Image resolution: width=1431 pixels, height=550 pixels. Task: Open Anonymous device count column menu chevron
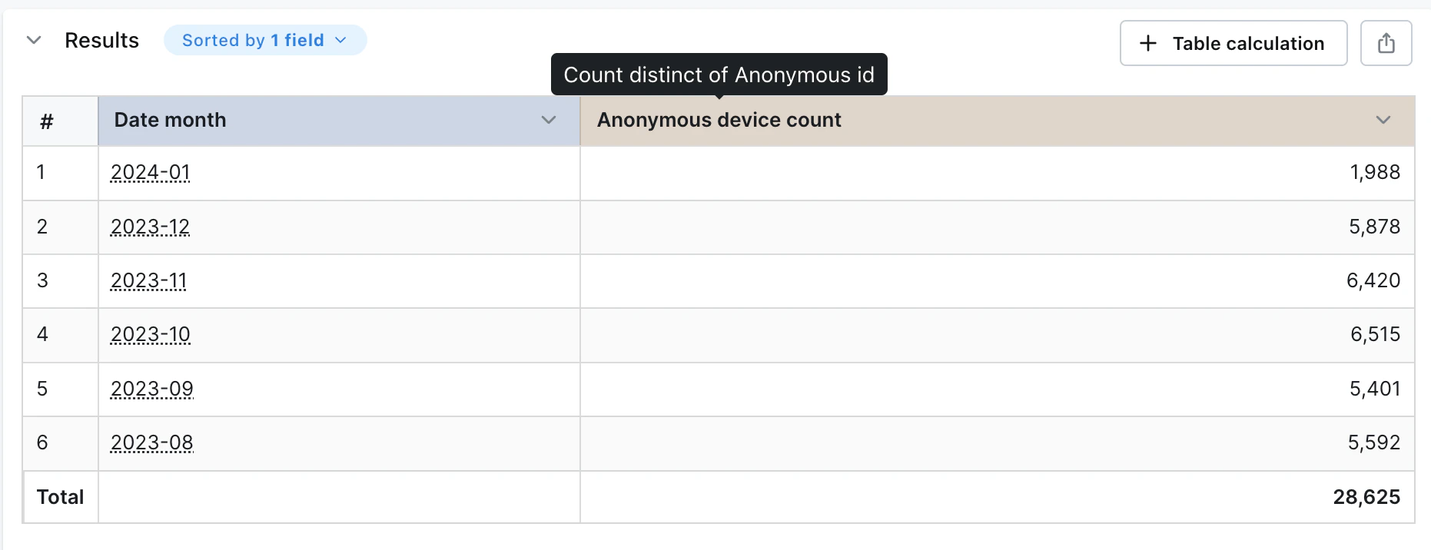click(x=1383, y=120)
